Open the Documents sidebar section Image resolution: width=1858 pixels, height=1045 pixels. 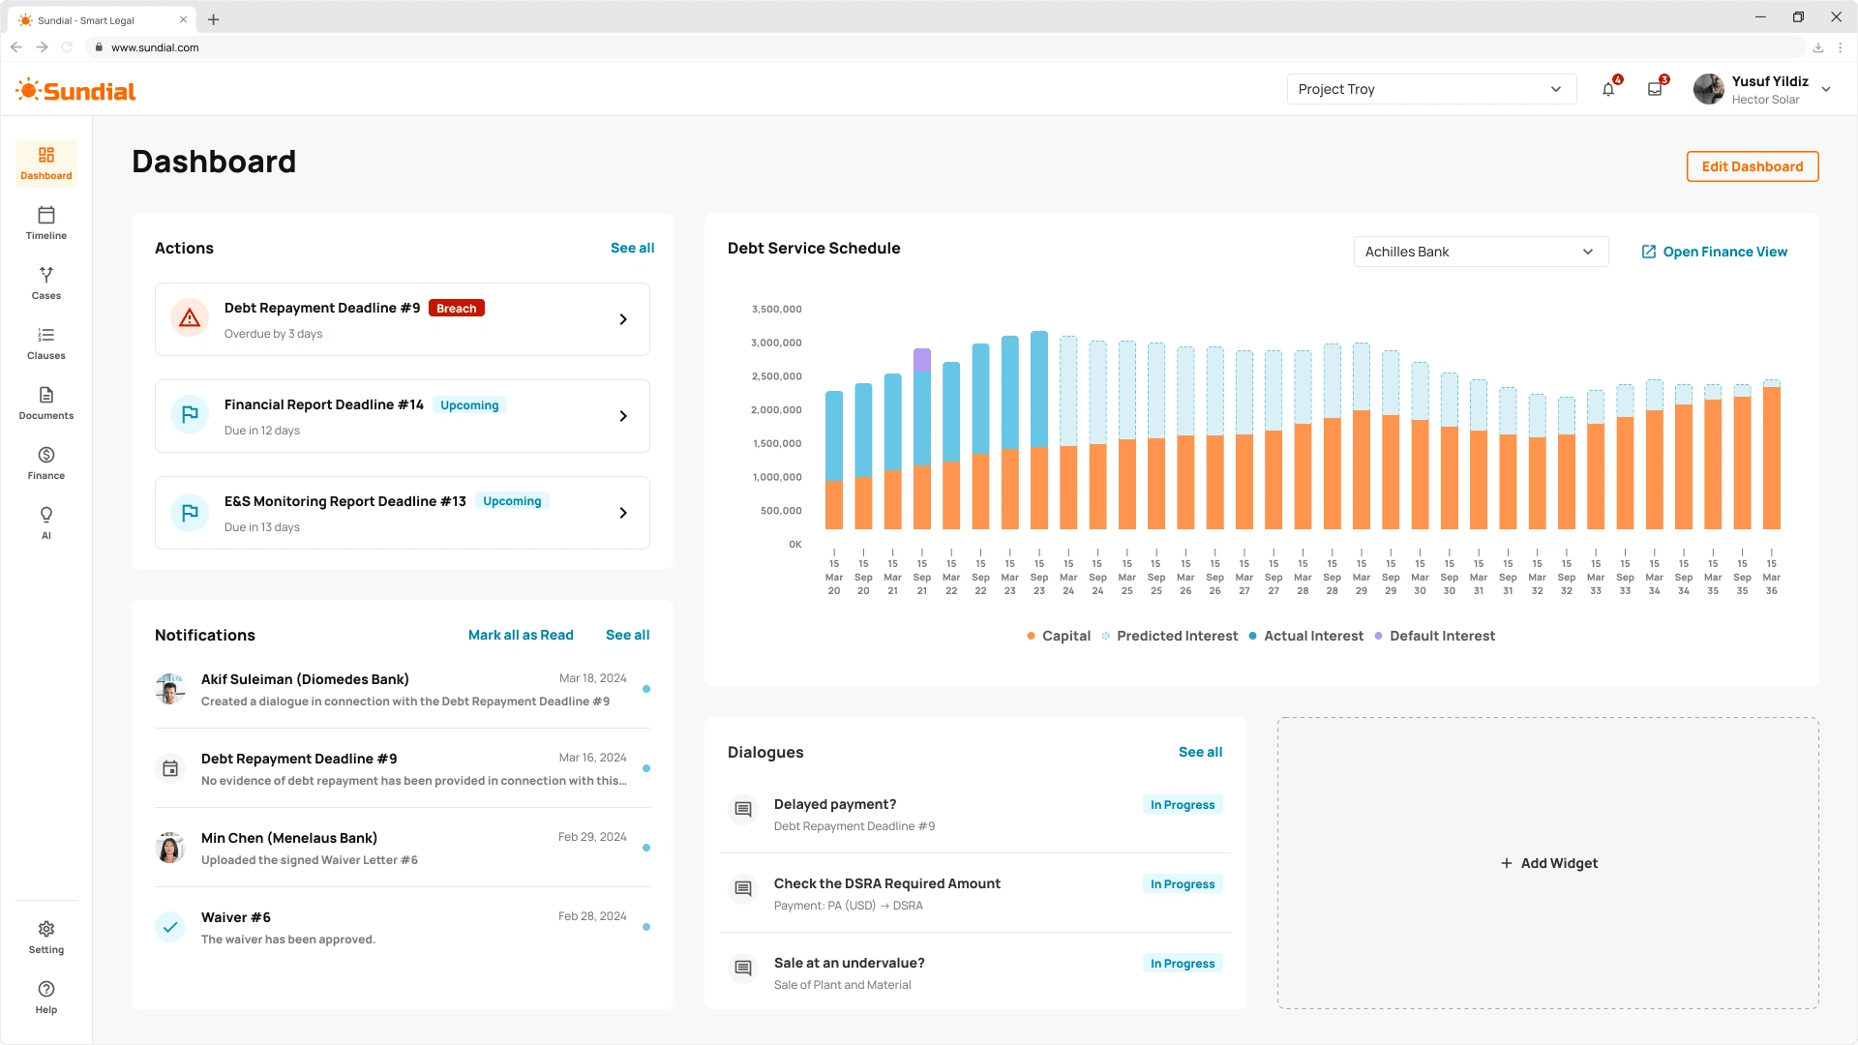click(x=45, y=403)
